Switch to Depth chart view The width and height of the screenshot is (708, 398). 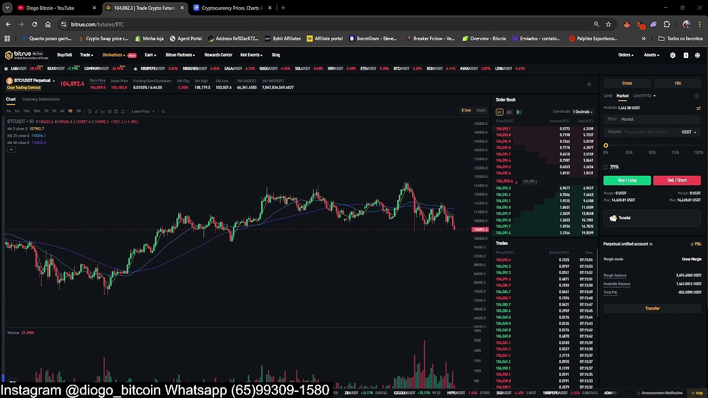481,111
